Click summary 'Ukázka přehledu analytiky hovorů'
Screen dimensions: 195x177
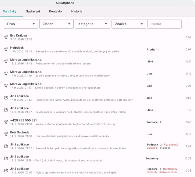coord(72,136)
